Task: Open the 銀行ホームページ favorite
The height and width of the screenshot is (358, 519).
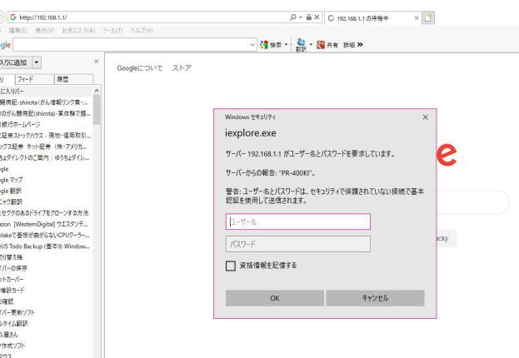Action: (x=20, y=124)
